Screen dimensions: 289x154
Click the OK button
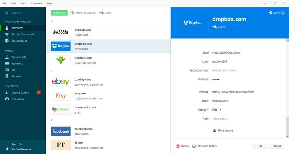260,146
